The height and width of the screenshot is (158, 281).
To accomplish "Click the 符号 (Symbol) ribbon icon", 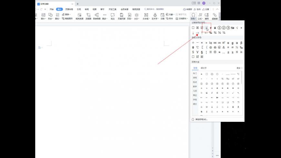I will 193,15.
